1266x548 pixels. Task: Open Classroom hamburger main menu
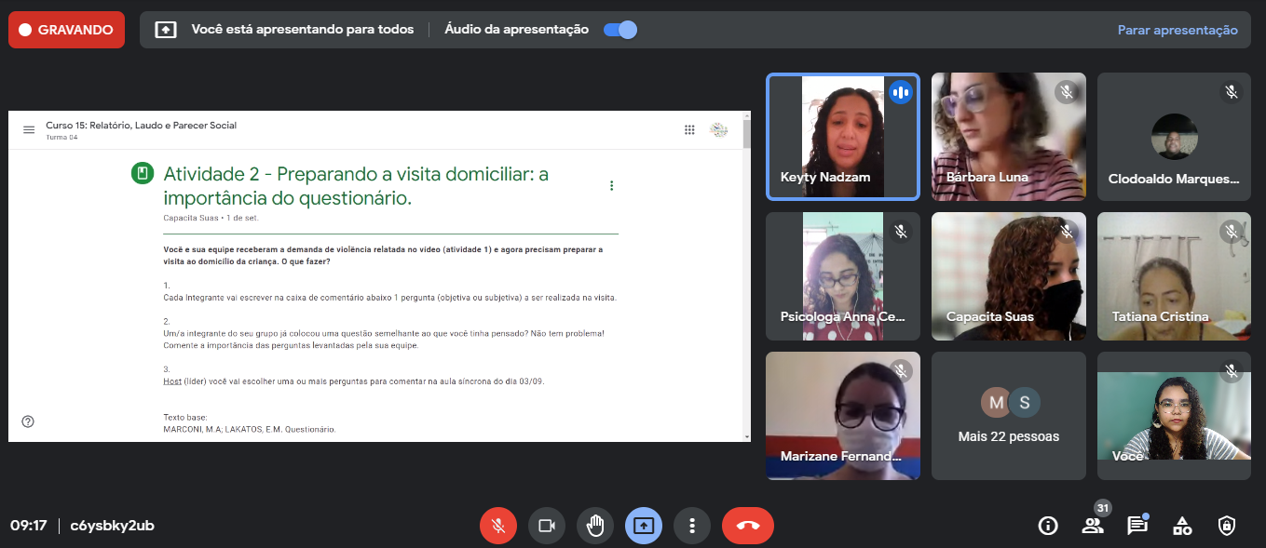pos(29,130)
